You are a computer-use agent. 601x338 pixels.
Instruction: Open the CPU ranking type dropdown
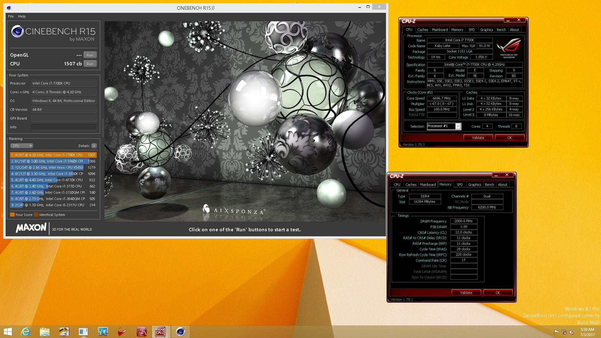22,146
